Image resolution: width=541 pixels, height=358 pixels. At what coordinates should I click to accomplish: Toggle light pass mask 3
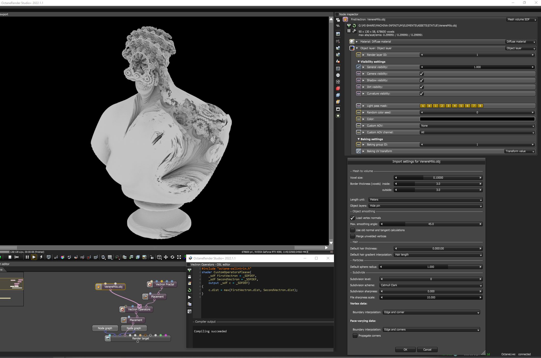pyautogui.click(x=448, y=106)
